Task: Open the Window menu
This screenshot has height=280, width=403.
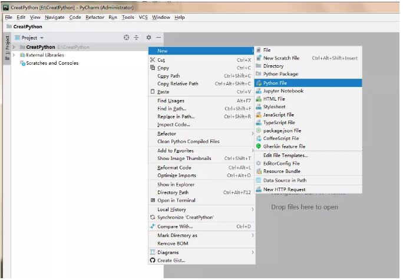Action: click(161, 17)
